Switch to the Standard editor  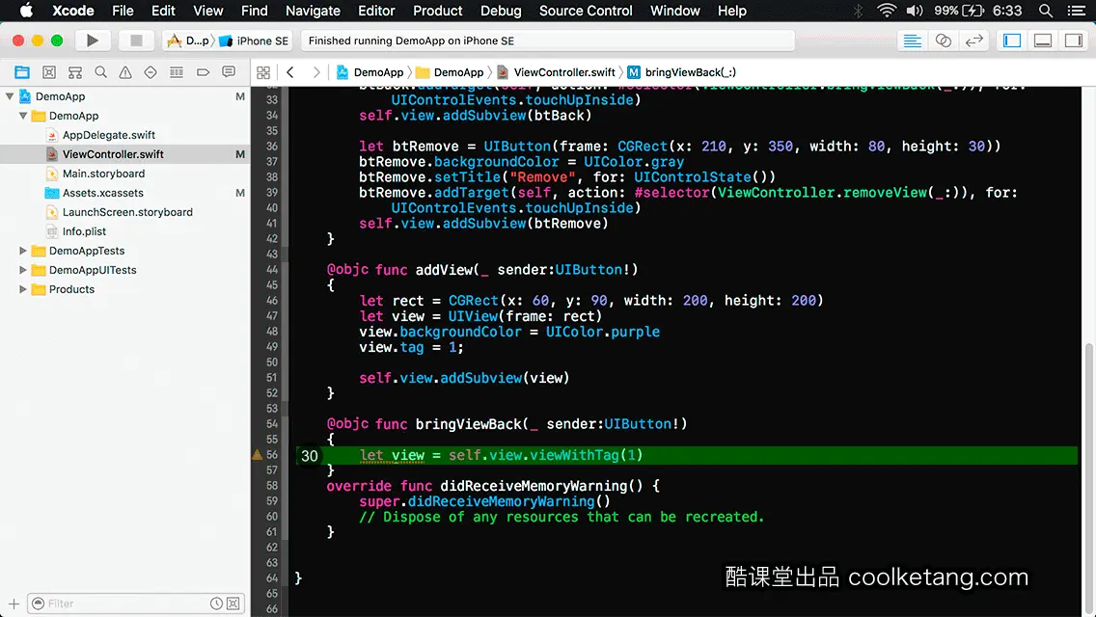(912, 40)
